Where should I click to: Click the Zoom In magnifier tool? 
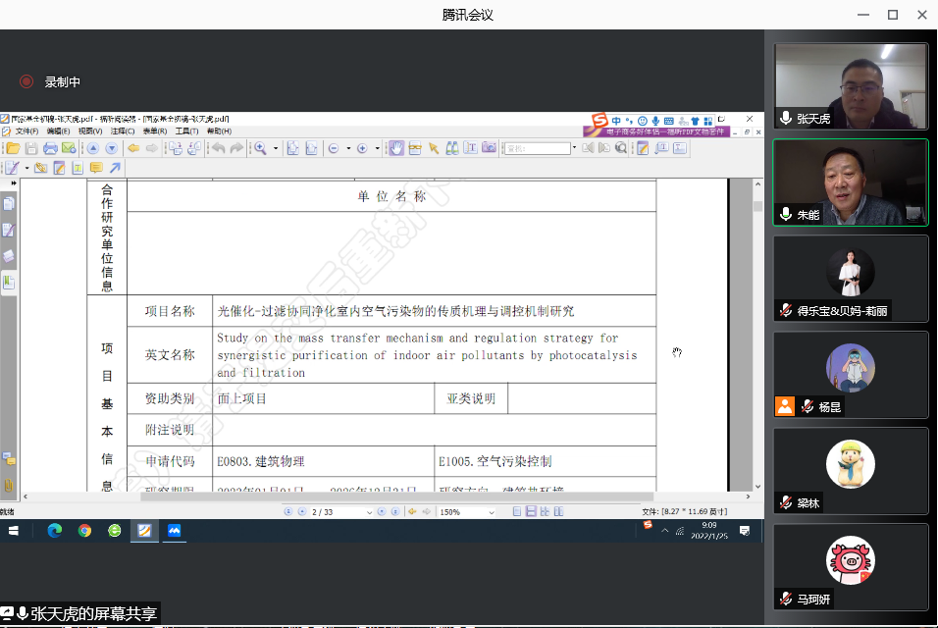click(261, 148)
